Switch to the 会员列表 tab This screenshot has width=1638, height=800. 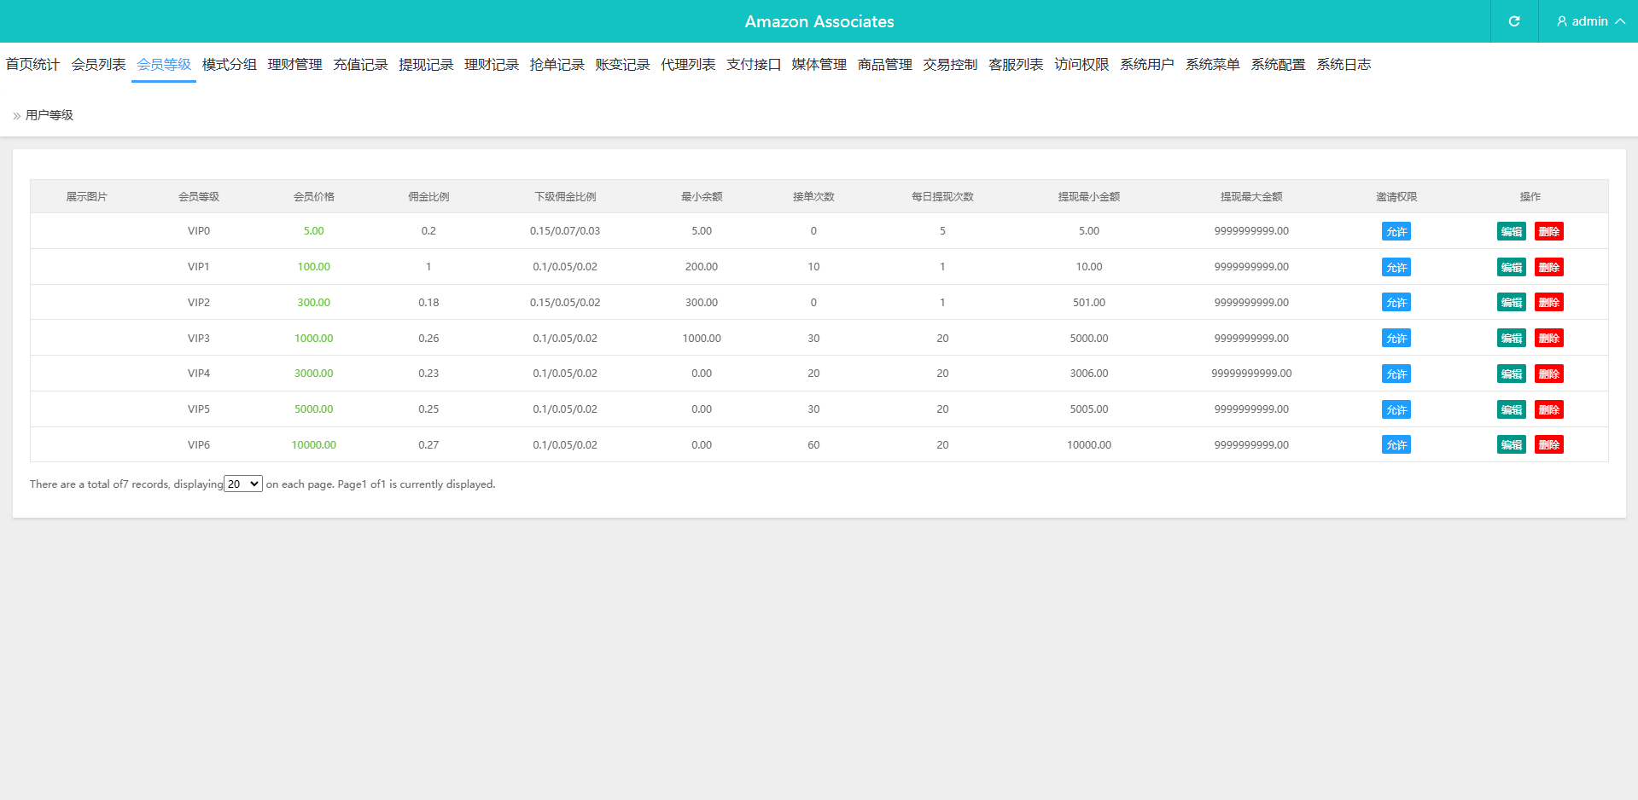(x=98, y=65)
